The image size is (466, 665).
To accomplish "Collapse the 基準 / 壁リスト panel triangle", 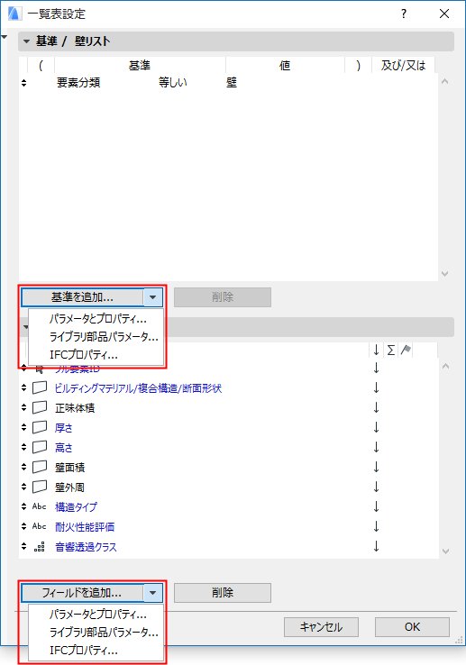I will point(27,41).
